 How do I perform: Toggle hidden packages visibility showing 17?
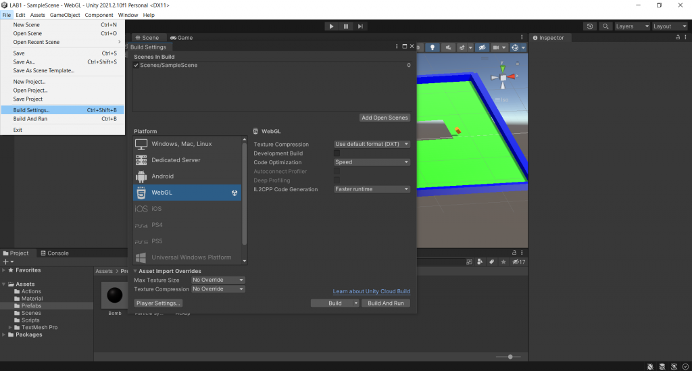click(x=518, y=262)
